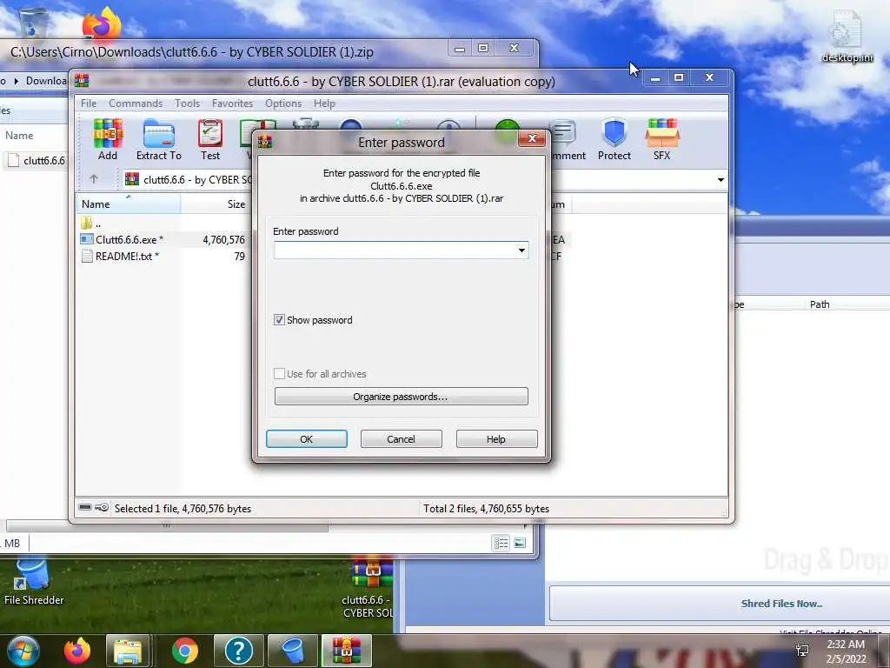Open the Help menu in WinRAR

(x=325, y=104)
